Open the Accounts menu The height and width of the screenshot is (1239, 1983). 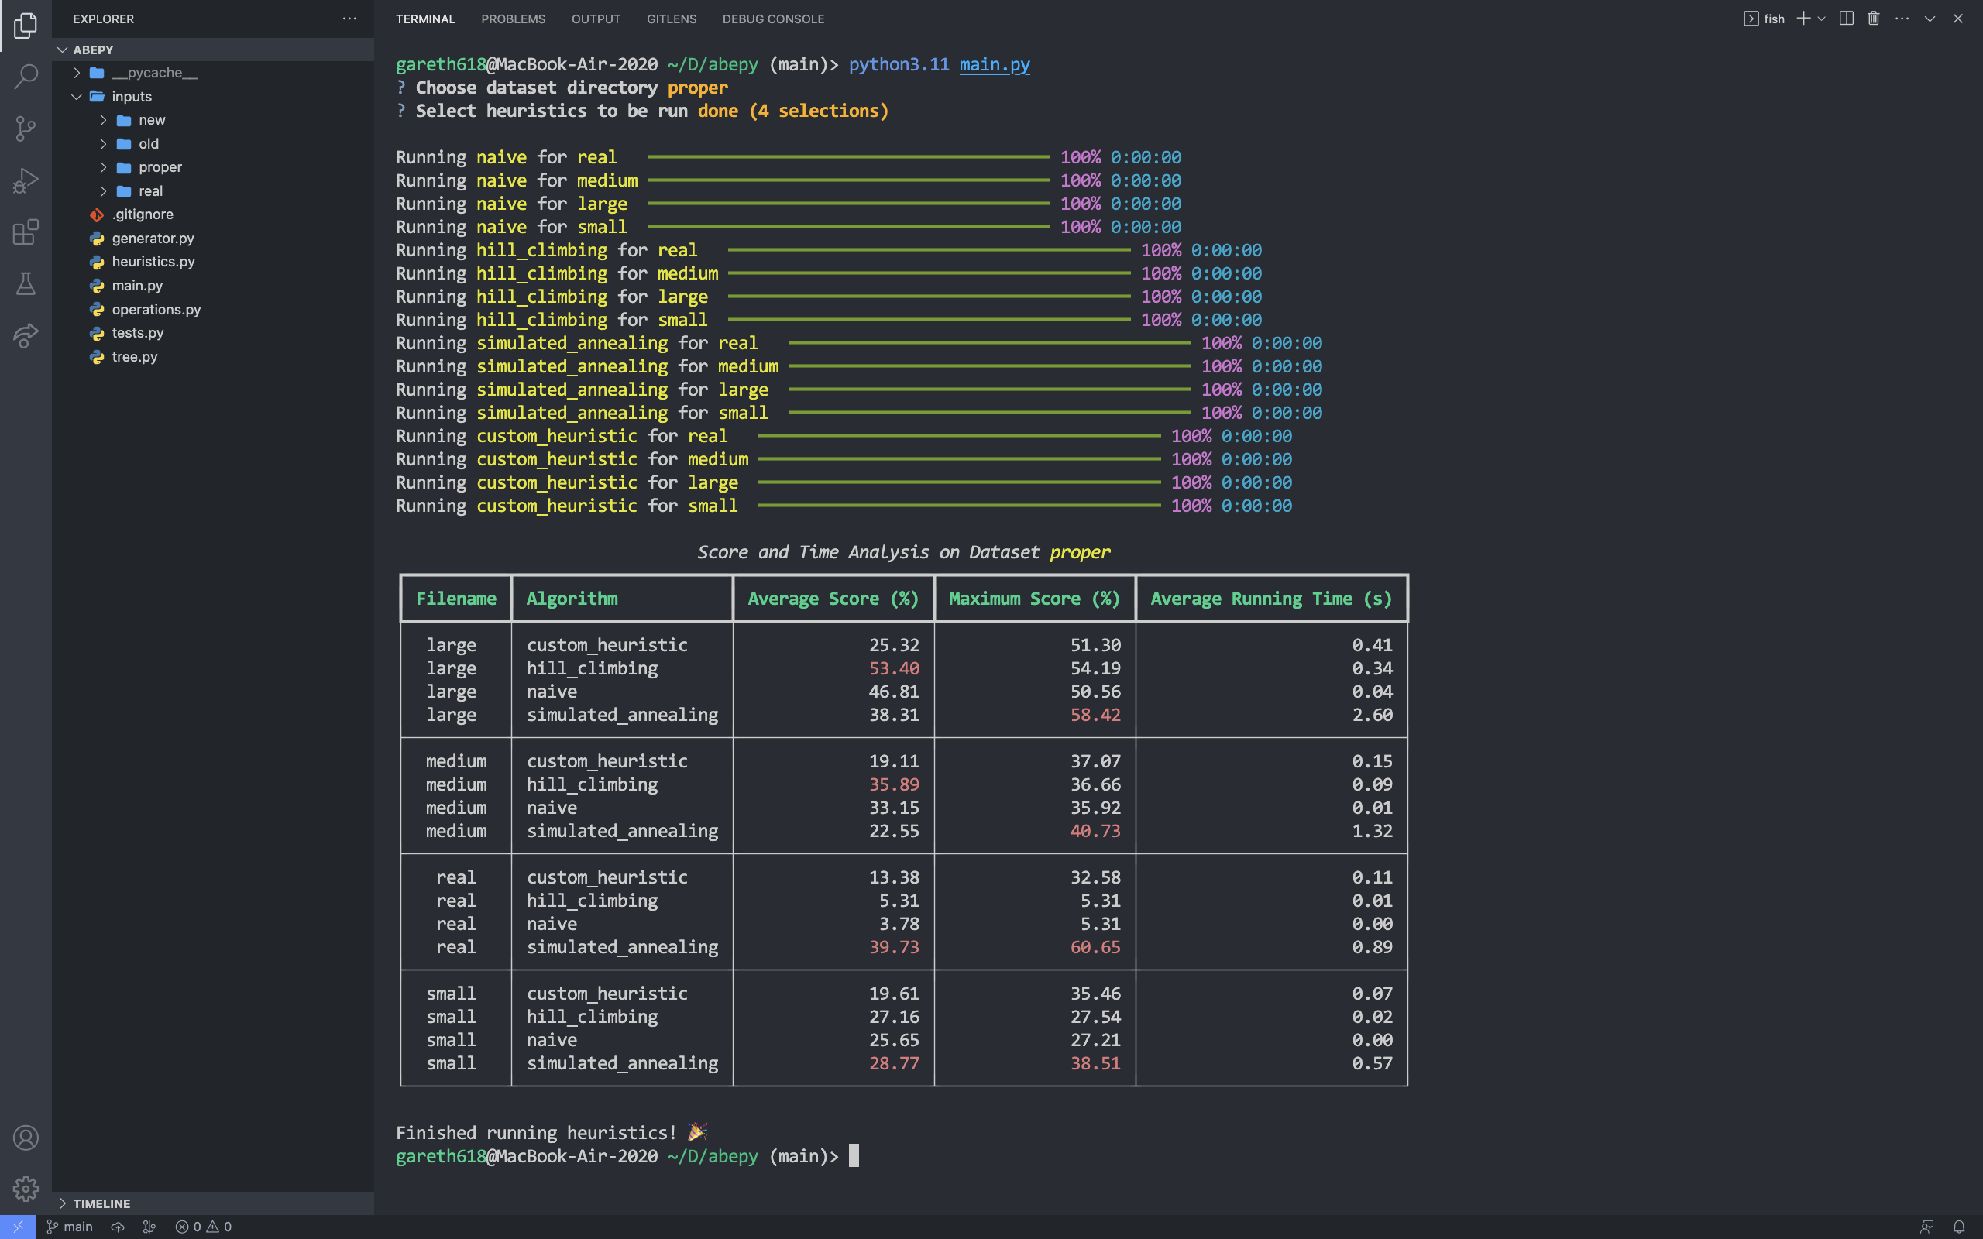[x=26, y=1138]
